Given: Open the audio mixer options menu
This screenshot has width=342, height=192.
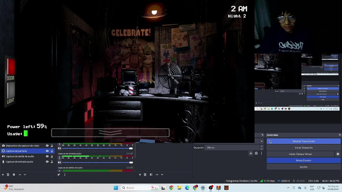Looking at the screenshot, I should click(65, 175).
